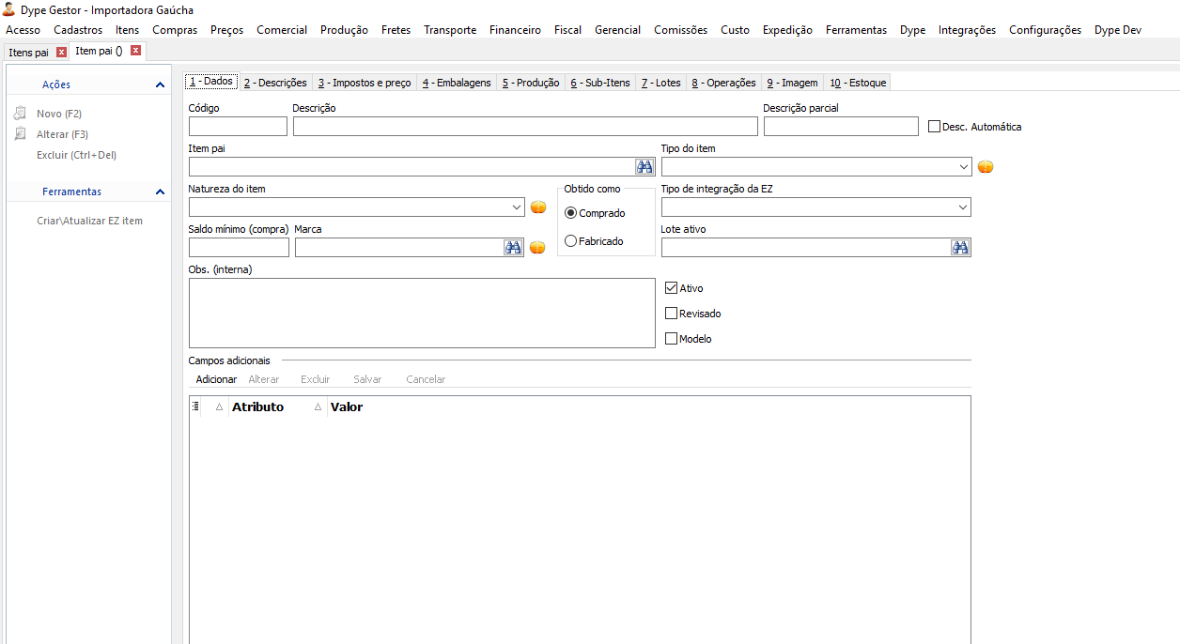Click into the Obs. (interna) text area
Image resolution: width=1180 pixels, height=644 pixels.
click(x=422, y=313)
